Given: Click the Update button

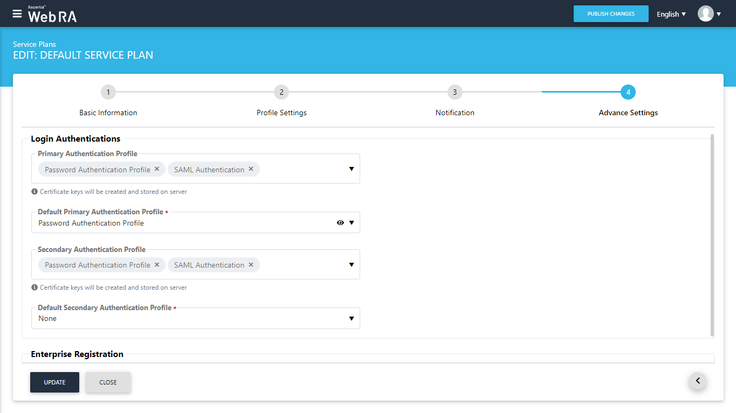Looking at the screenshot, I should tap(54, 382).
